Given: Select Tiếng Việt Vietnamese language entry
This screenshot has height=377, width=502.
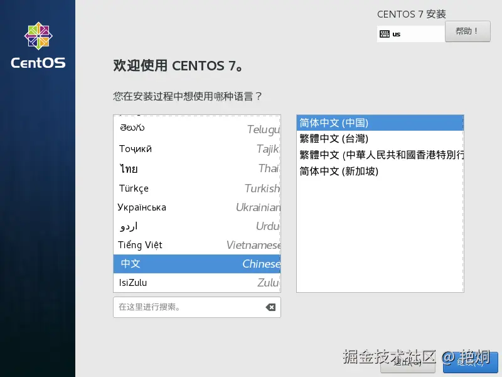Looking at the screenshot, I should pyautogui.click(x=188, y=245).
